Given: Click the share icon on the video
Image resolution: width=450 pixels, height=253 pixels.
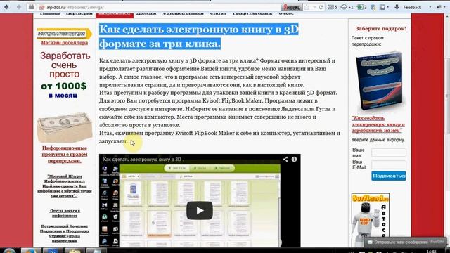Looking at the screenshot, I should coord(285,160).
